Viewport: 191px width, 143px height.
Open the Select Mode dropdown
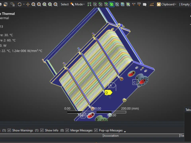(78, 4)
